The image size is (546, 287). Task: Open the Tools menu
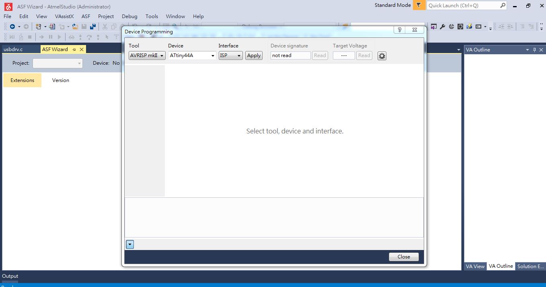pyautogui.click(x=152, y=16)
